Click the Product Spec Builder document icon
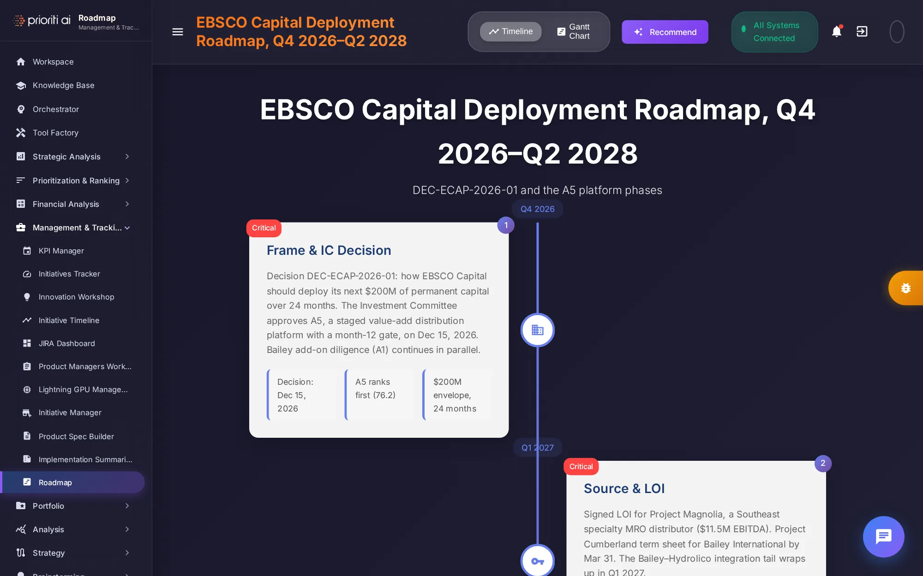The height and width of the screenshot is (576, 923). [27, 436]
